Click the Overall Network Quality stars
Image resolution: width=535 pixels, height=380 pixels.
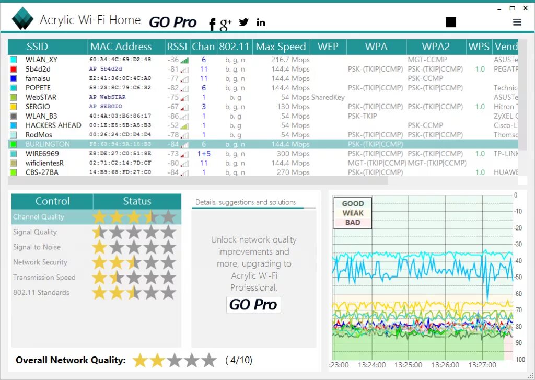click(x=175, y=360)
